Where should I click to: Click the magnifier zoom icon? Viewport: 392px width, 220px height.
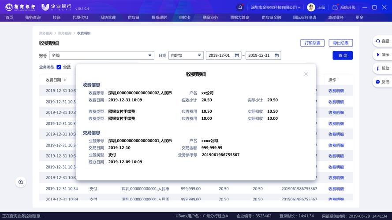tap(21, 182)
